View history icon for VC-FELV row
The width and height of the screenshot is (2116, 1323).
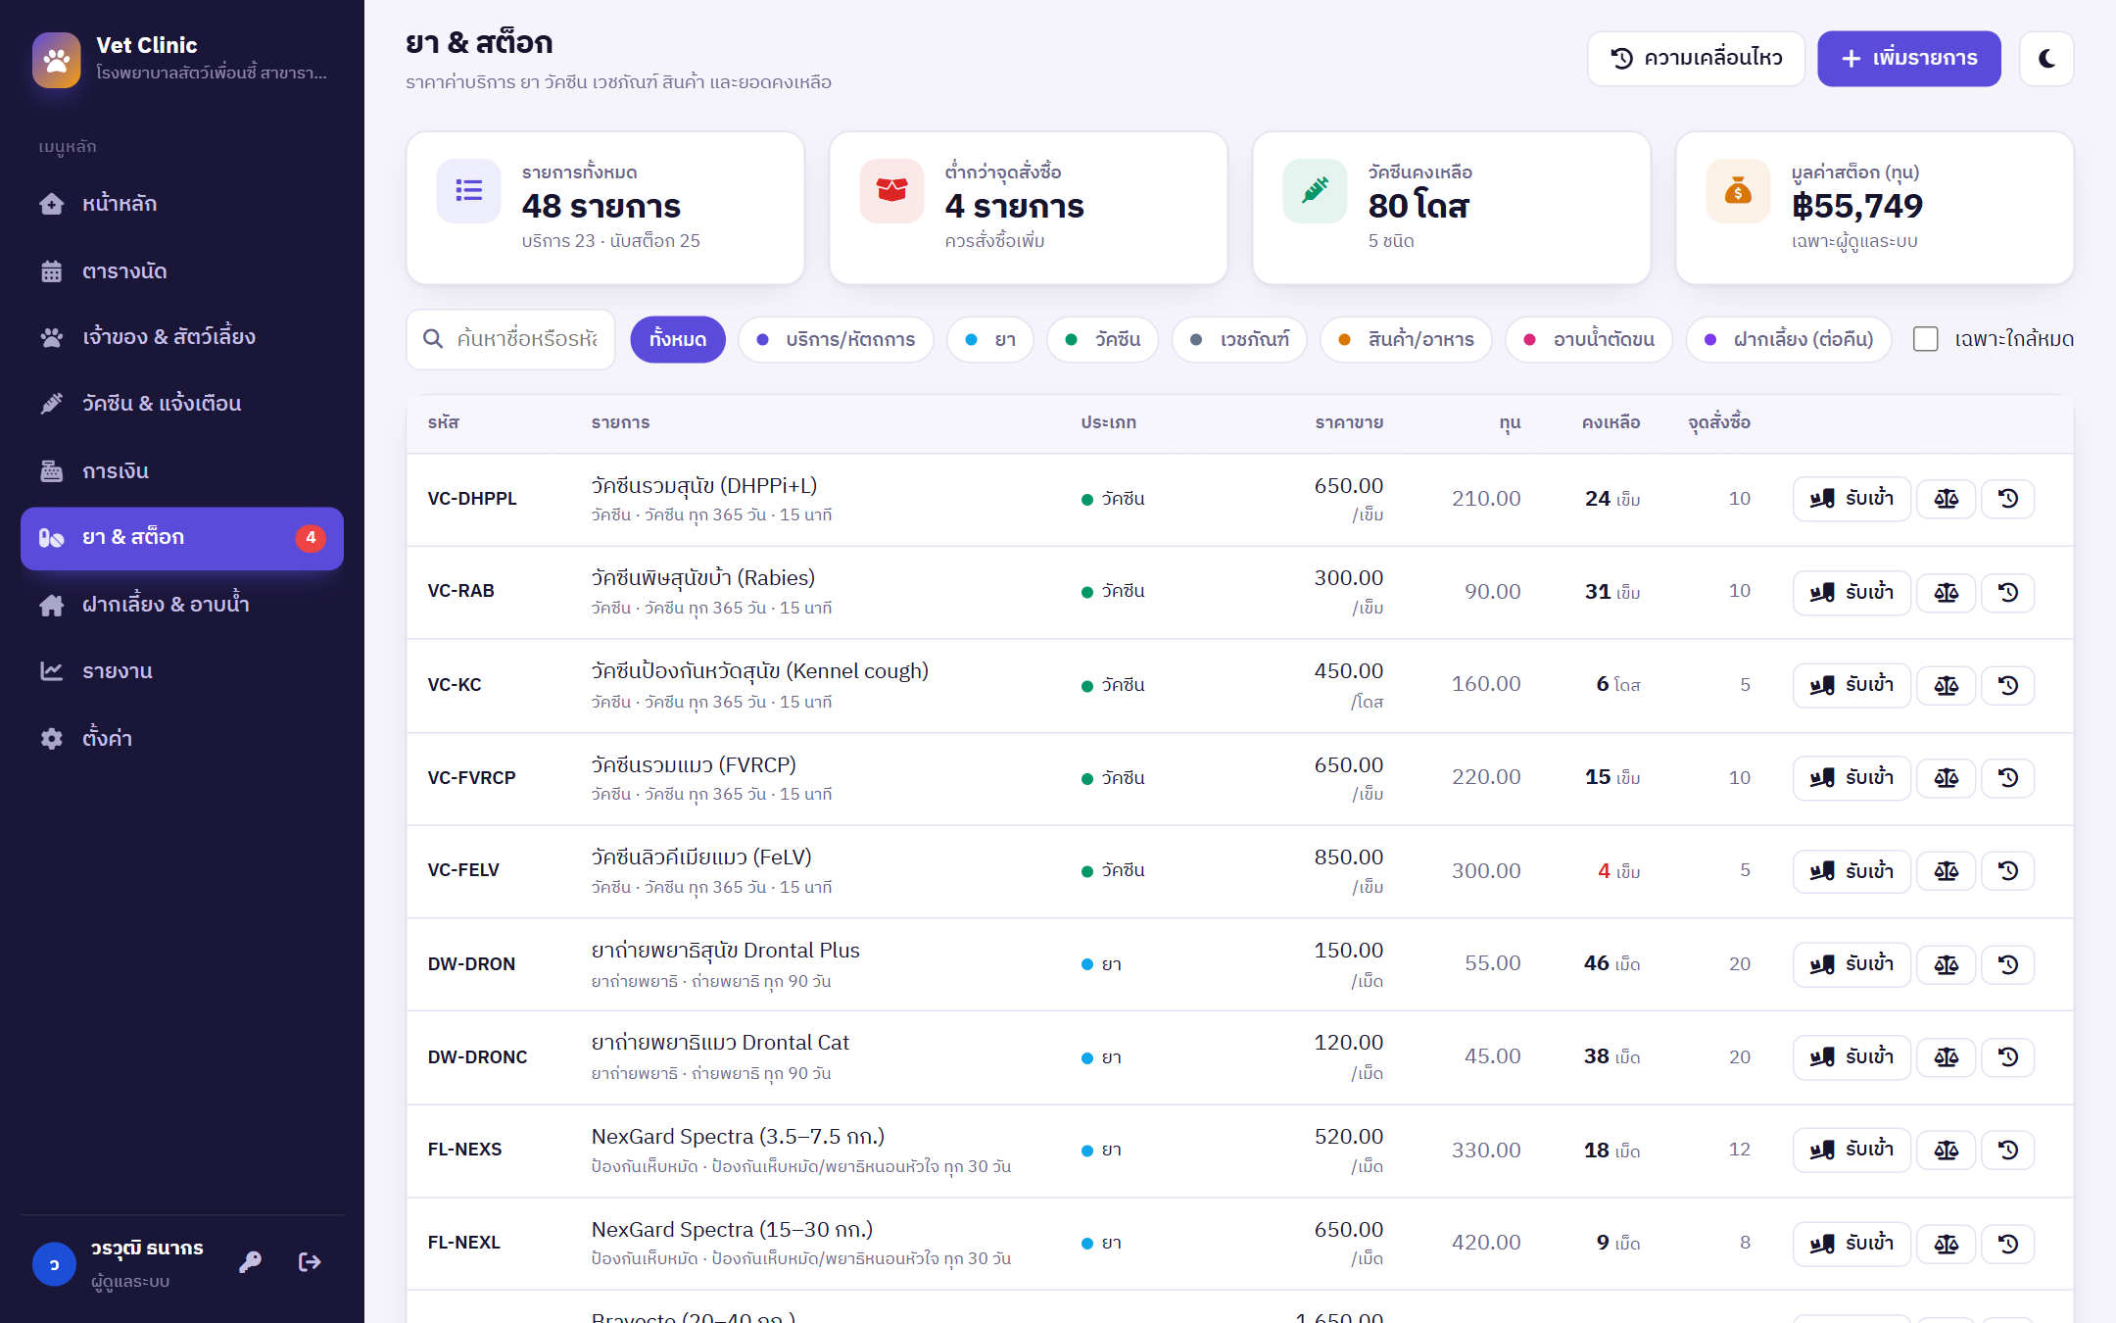point(2008,870)
